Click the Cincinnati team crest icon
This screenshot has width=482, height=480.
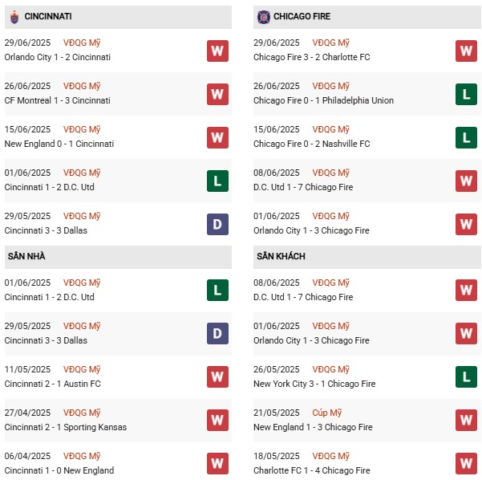point(14,16)
